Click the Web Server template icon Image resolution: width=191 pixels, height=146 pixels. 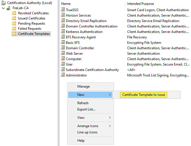[x=63, y=54]
